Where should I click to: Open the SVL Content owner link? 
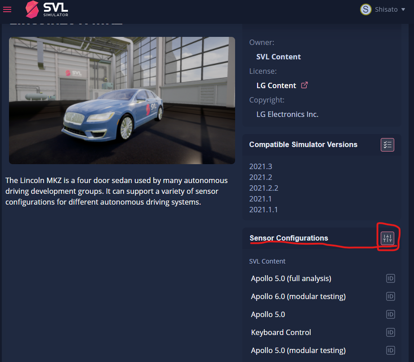tap(278, 57)
